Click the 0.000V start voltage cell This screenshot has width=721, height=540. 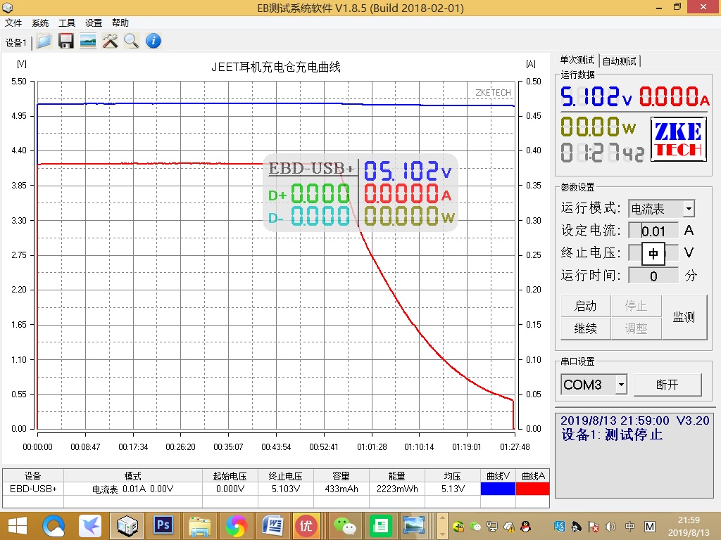230,489
